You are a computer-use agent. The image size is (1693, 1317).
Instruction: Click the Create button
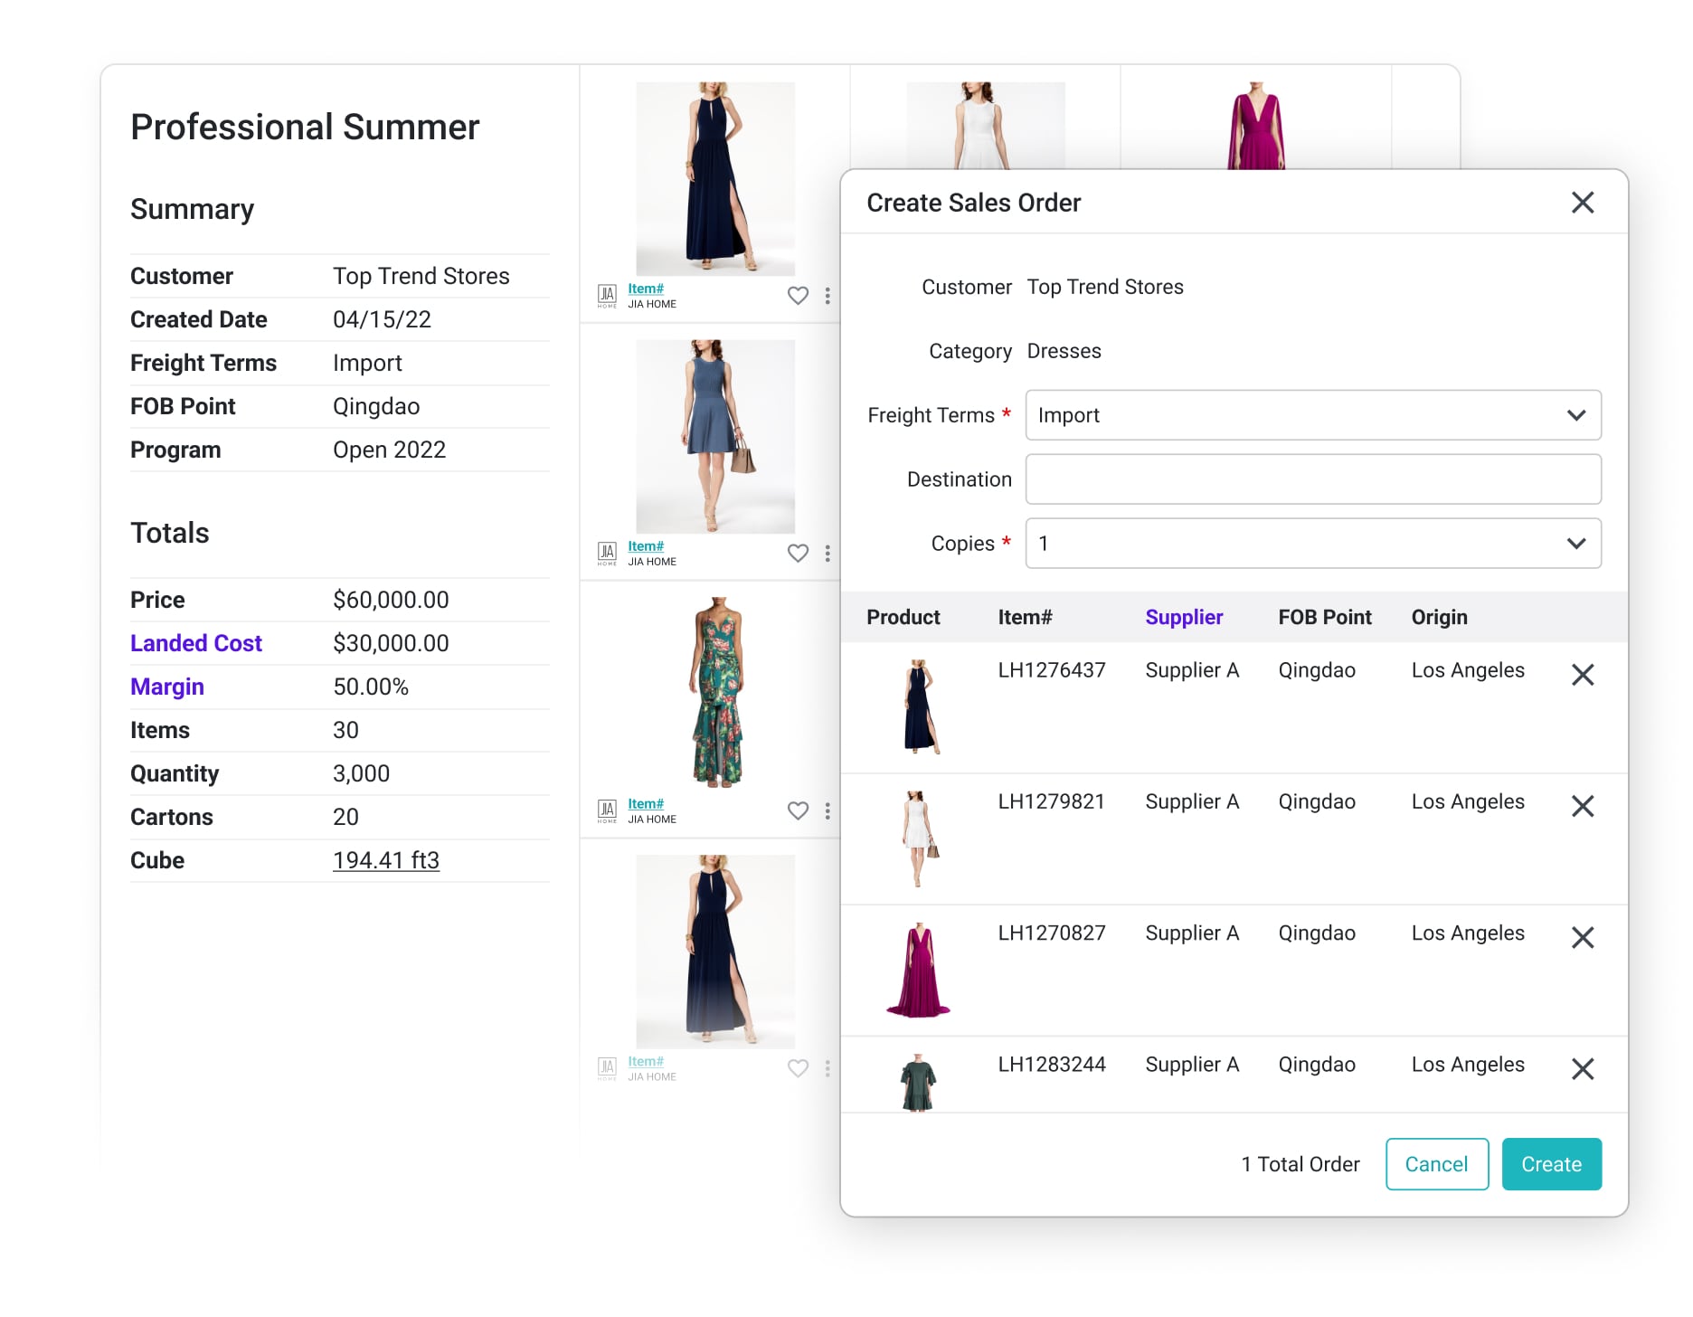pyautogui.click(x=1551, y=1164)
